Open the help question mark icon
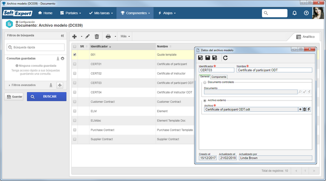The image size is (326, 181). click(306, 13)
